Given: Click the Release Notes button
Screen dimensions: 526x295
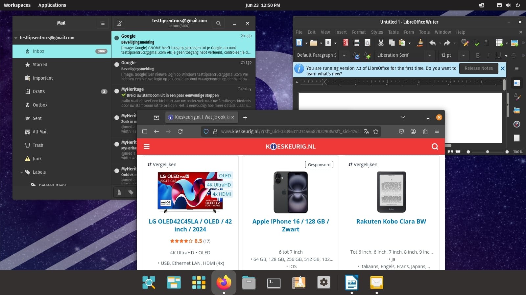Looking at the screenshot, I should point(479,68).
